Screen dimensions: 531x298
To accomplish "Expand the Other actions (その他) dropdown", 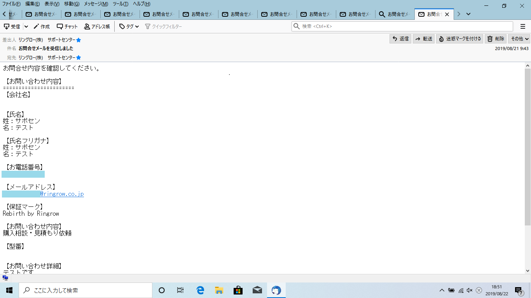I will tap(519, 39).
